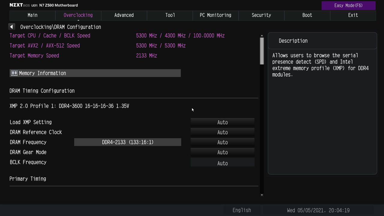Change the language from English
The width and height of the screenshot is (384, 216).
(x=242, y=210)
